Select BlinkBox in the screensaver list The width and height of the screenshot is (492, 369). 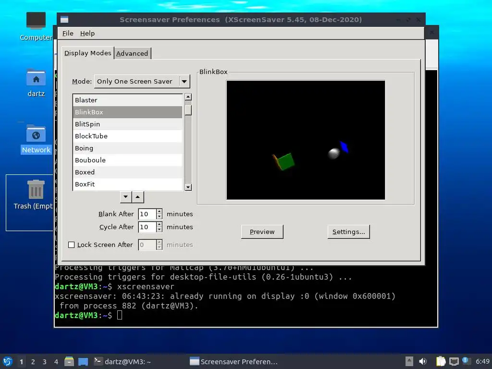click(127, 112)
